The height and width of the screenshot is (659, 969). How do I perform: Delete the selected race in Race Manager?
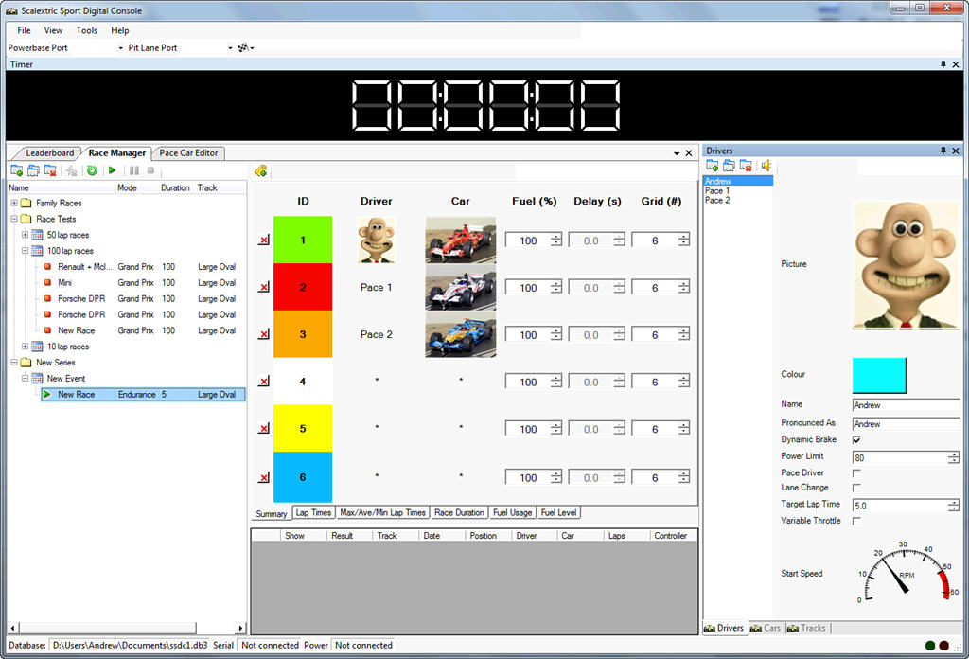[50, 170]
